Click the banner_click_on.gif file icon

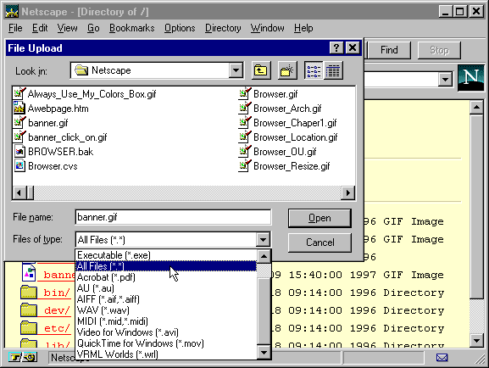19,137
